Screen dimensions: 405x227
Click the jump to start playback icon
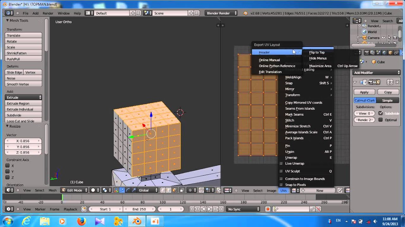click(192, 209)
